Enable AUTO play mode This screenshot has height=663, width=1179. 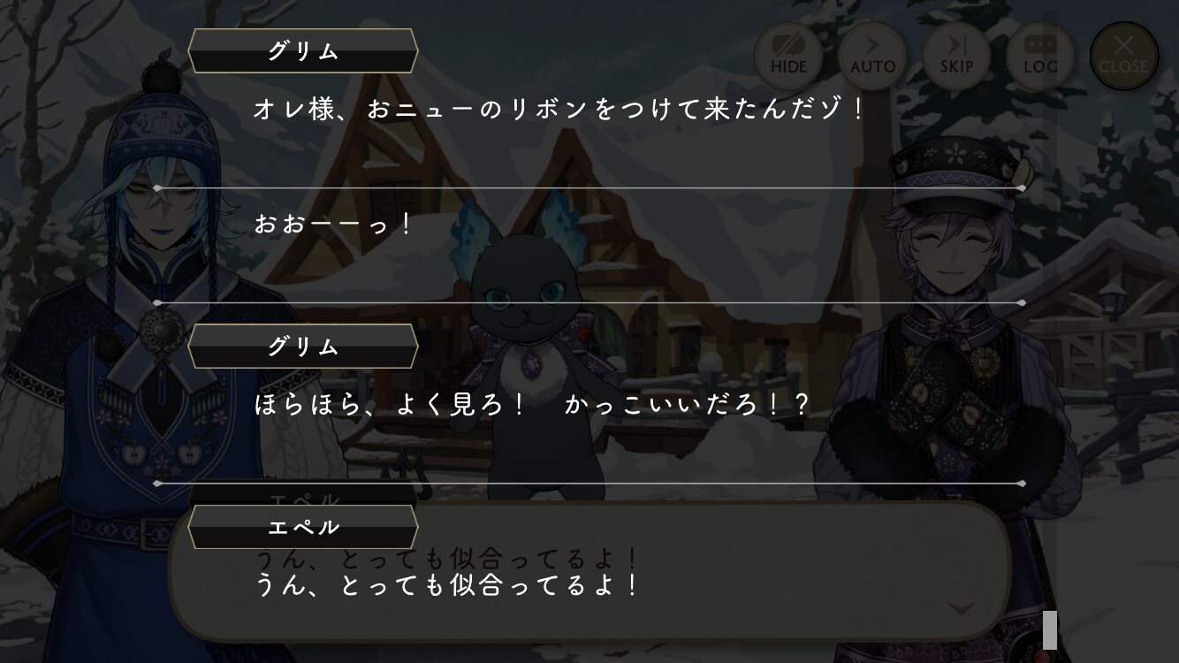[872, 56]
